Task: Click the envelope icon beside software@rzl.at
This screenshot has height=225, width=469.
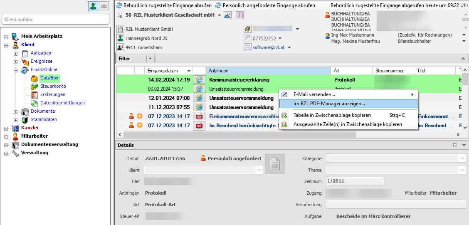Action: pos(248,47)
